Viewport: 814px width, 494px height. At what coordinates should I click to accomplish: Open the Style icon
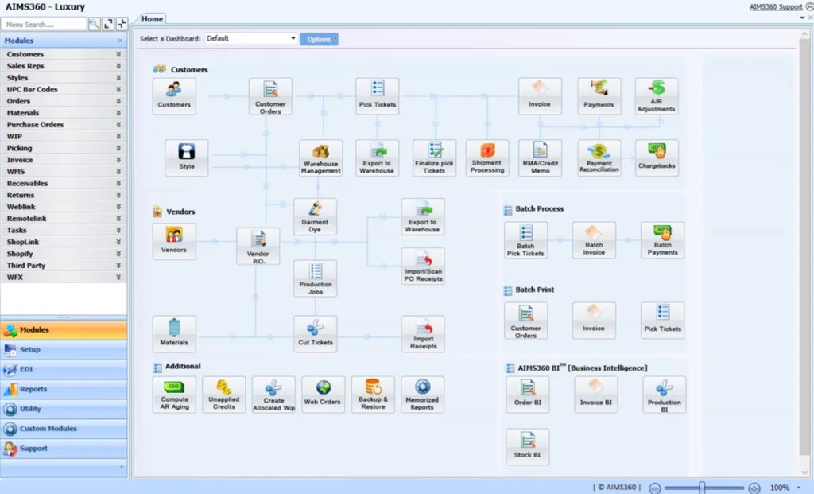click(x=187, y=158)
